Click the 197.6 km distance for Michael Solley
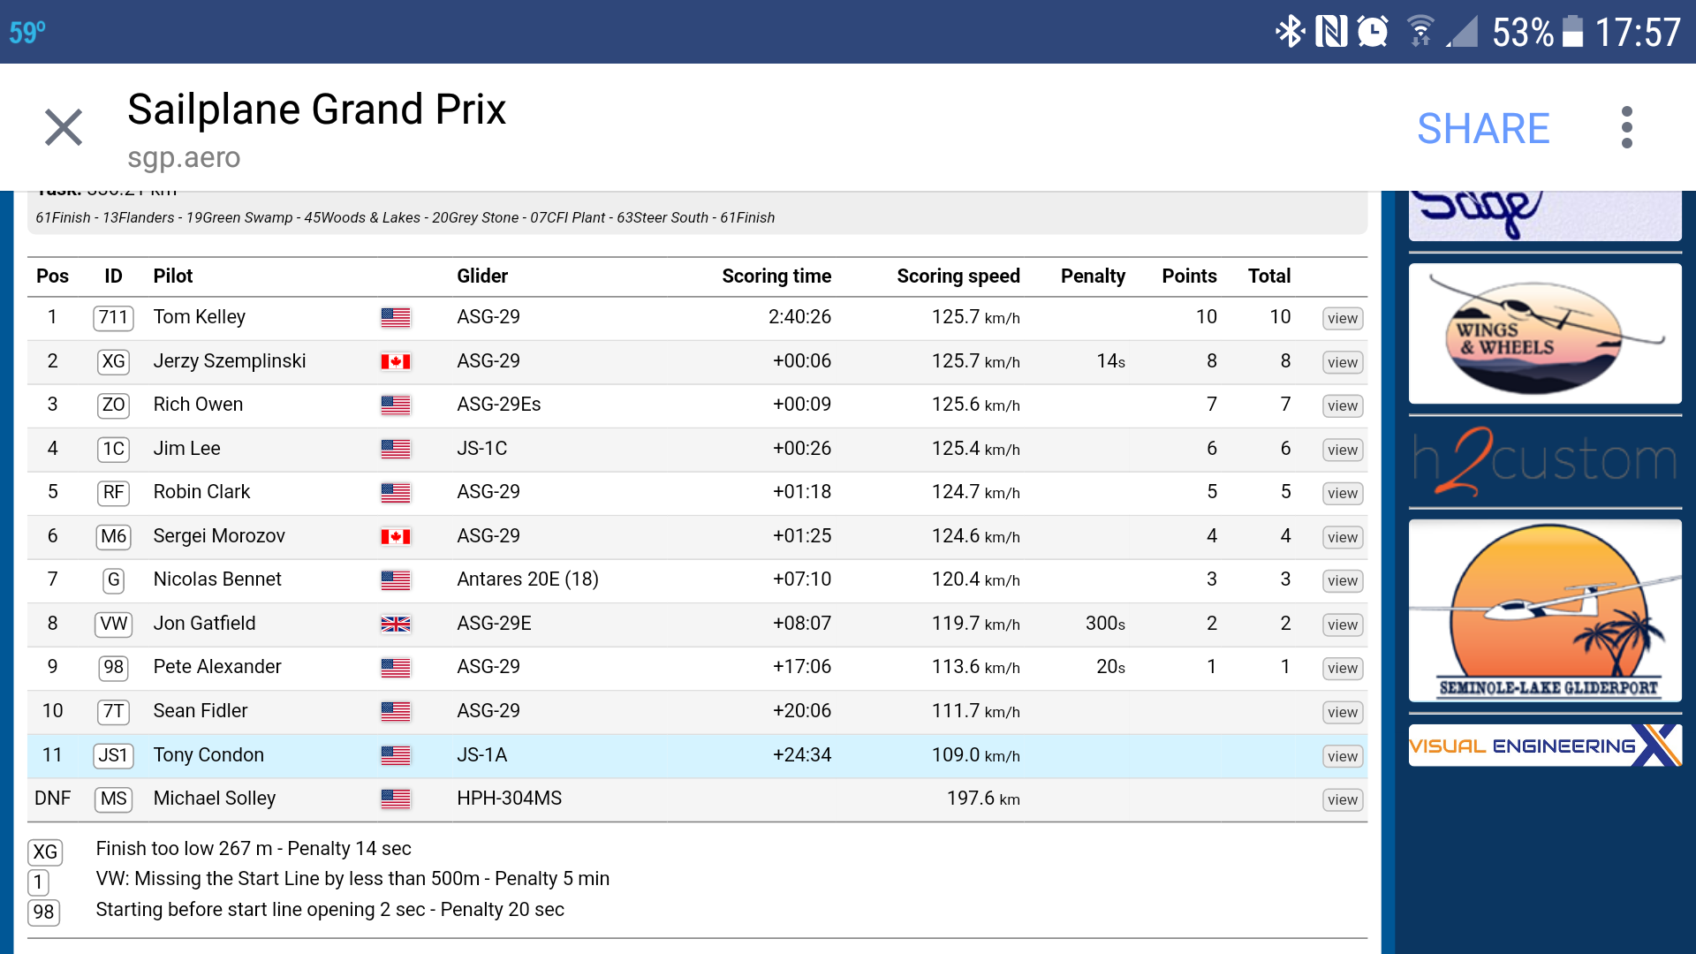This screenshot has height=954, width=1696. click(983, 798)
